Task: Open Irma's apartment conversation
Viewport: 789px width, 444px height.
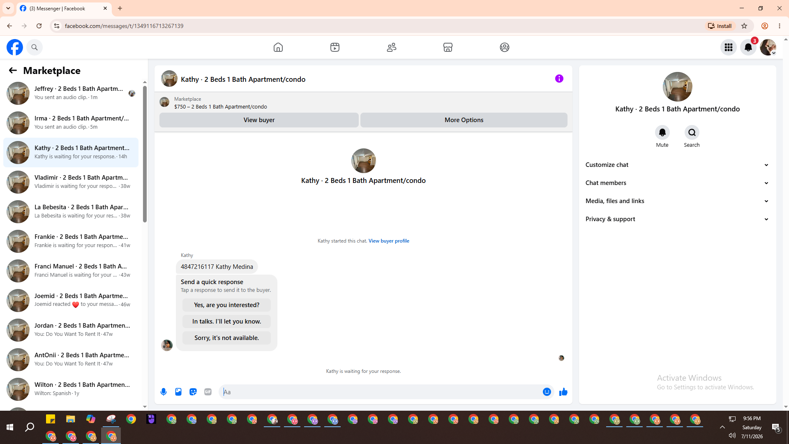Action: [x=71, y=123]
